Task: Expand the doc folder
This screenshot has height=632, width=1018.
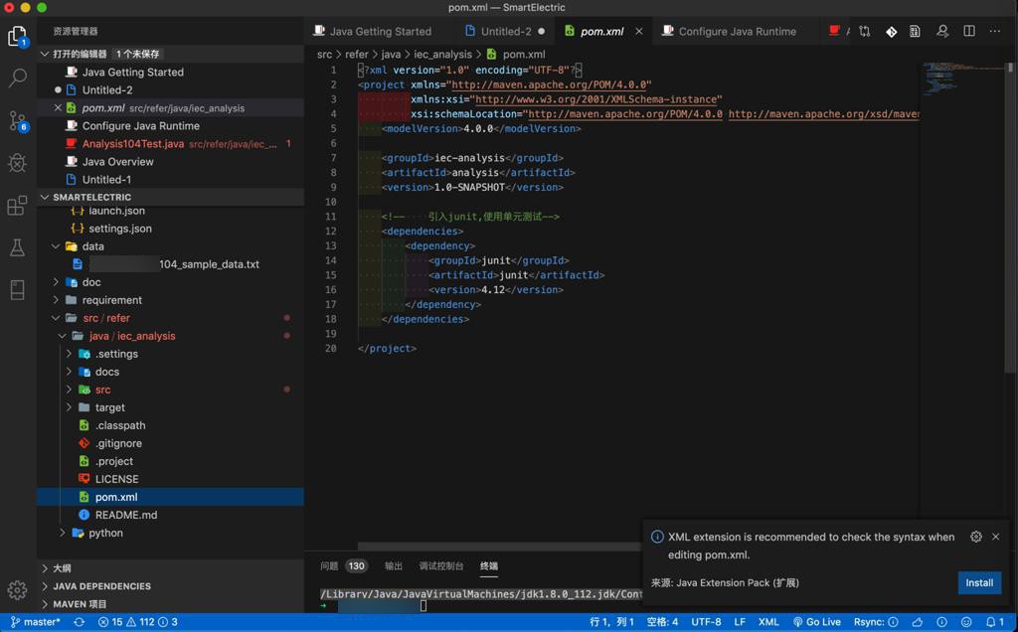Action: 91,282
